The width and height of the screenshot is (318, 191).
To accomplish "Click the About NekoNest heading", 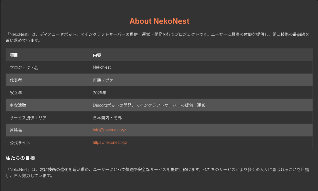I will (x=159, y=21).
